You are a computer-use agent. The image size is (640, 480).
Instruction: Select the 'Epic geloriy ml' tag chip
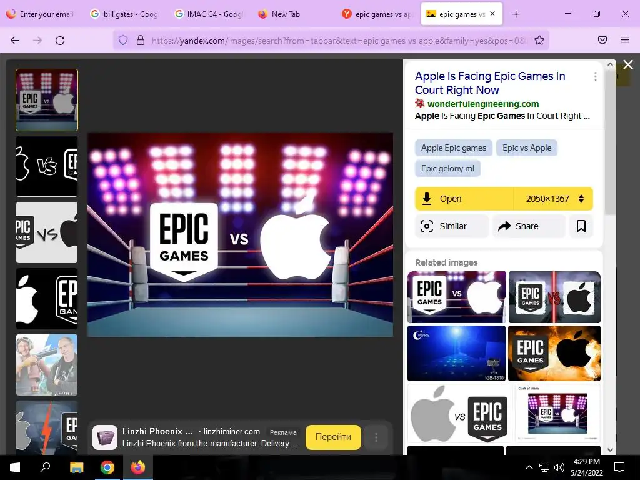point(447,168)
